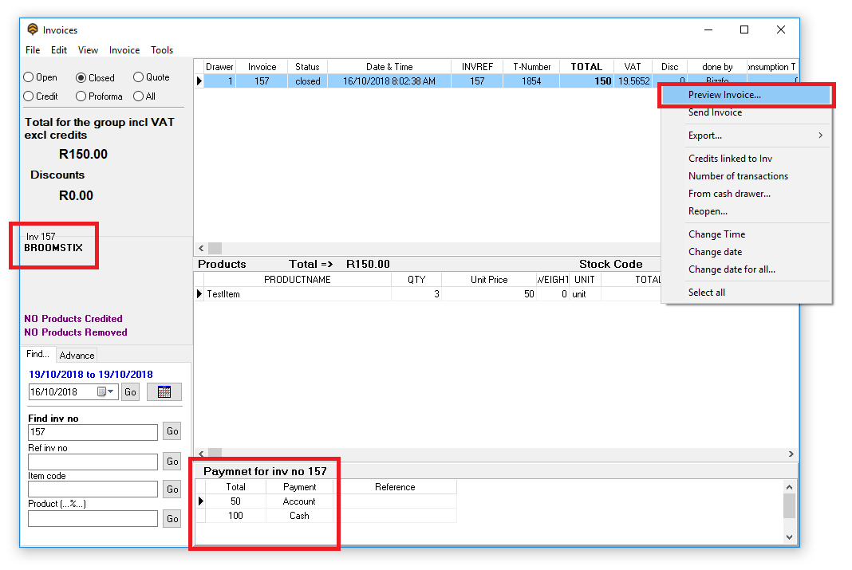This screenshot has height=570, width=852.
Task: Click right scroll arrow under products grid
Action: click(x=791, y=453)
